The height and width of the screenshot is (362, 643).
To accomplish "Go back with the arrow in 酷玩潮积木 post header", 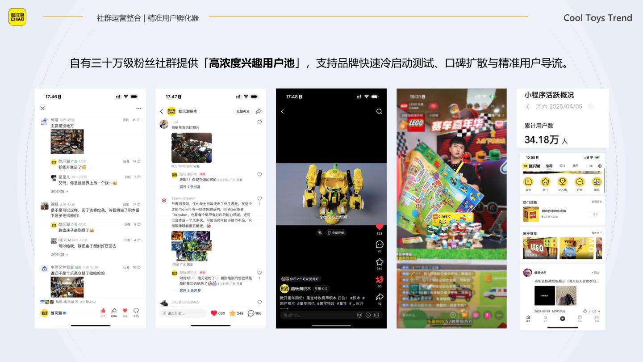I will point(162,111).
